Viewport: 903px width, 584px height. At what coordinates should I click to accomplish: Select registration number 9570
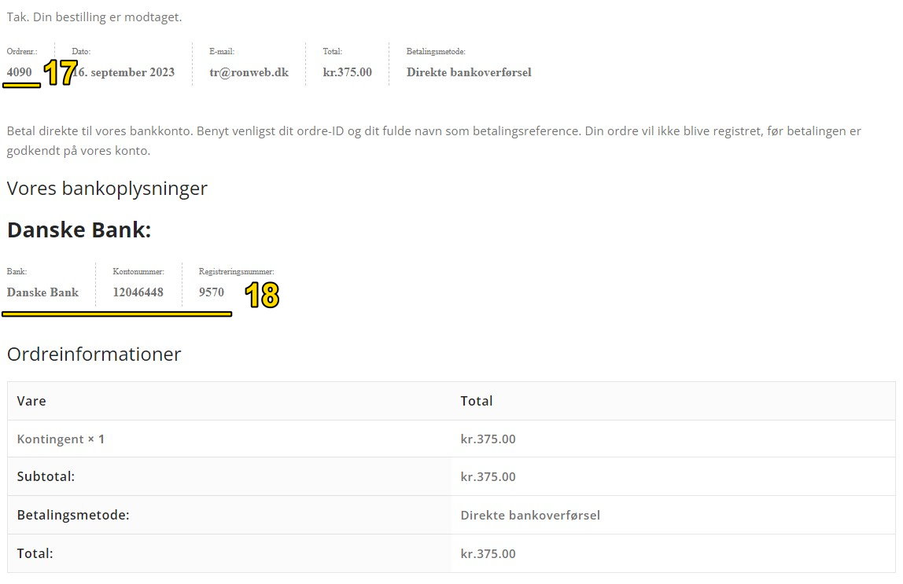click(212, 292)
